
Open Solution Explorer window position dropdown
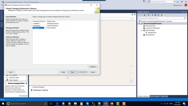[182, 12]
